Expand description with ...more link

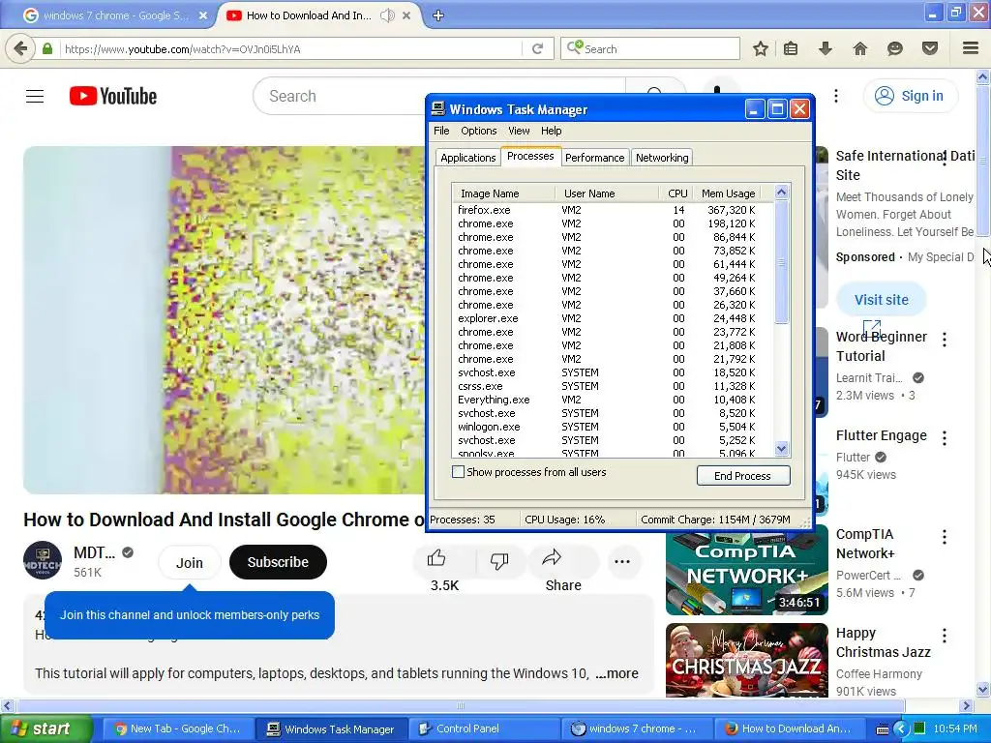pyautogui.click(x=616, y=673)
